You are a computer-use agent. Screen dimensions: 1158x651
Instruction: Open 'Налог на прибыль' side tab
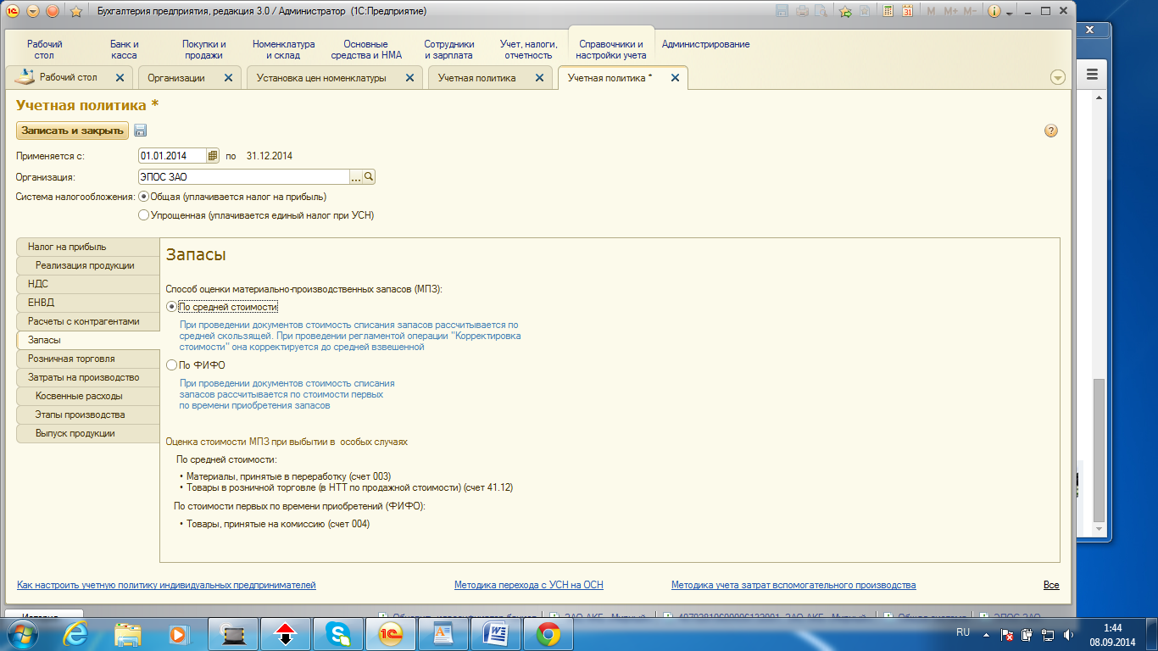pos(88,247)
